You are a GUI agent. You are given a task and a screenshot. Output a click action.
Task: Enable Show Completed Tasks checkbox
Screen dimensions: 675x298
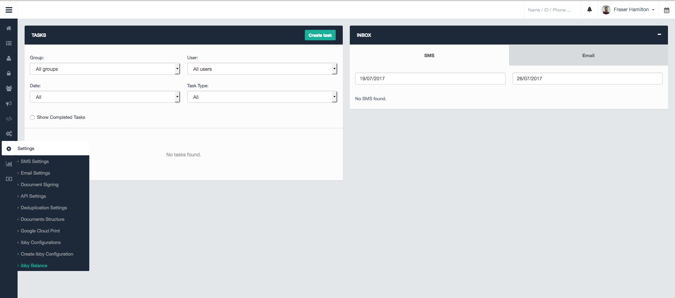(x=32, y=117)
